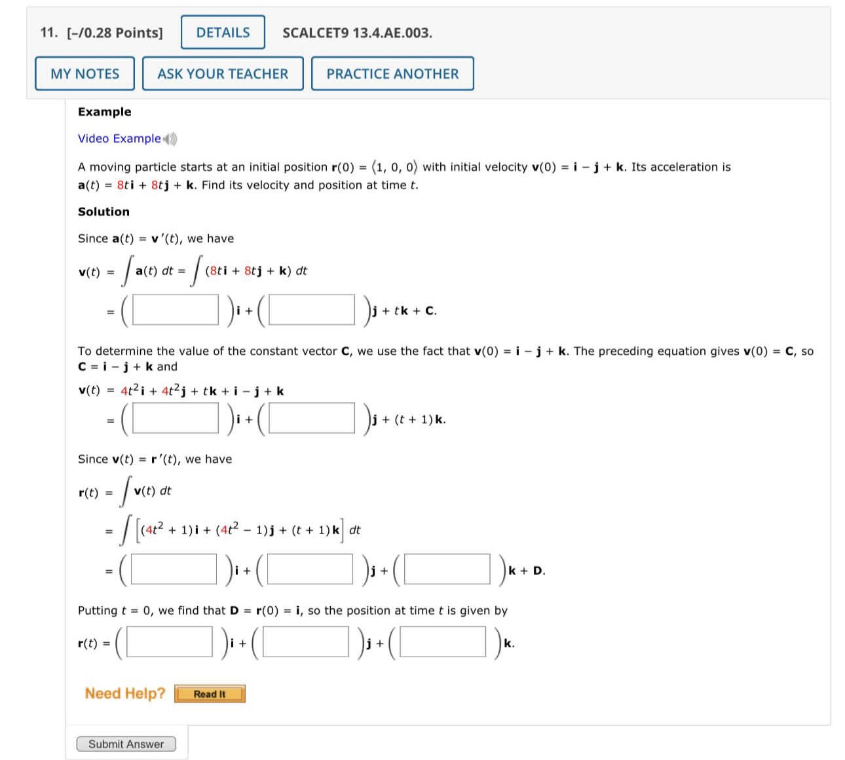Select the first answer box in the simplified v(t) line

(x=176, y=418)
